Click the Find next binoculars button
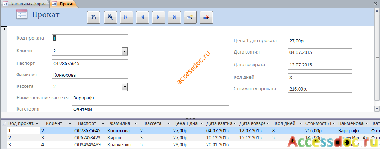Image resolution: width=380 pixels, height=149 pixels. tap(111, 17)
